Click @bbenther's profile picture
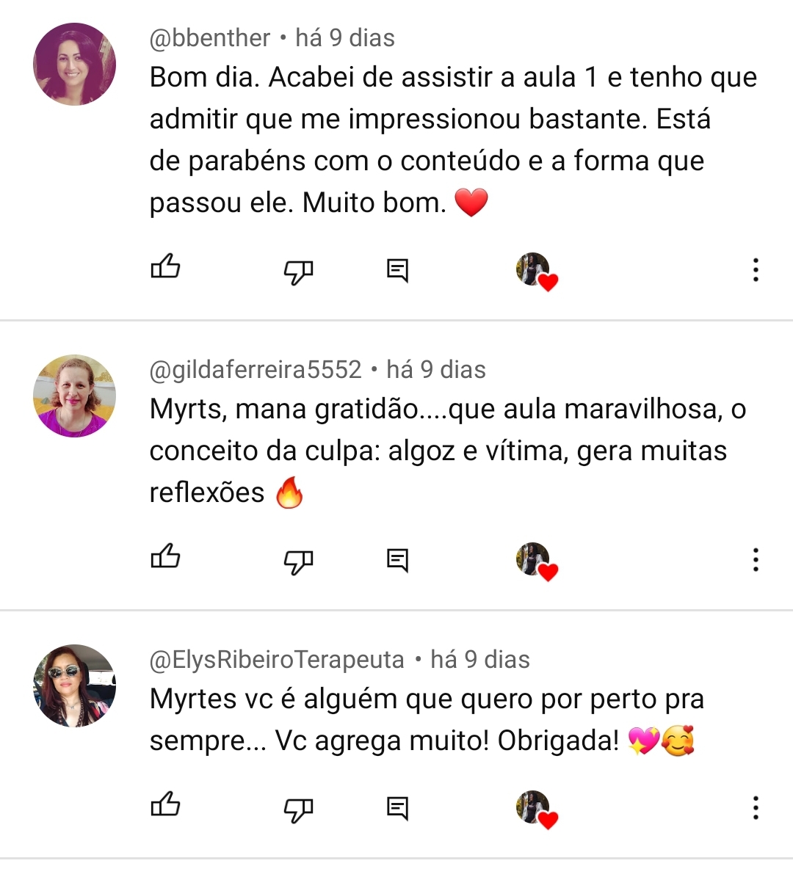Viewport: 793px width, 880px height. point(75,65)
